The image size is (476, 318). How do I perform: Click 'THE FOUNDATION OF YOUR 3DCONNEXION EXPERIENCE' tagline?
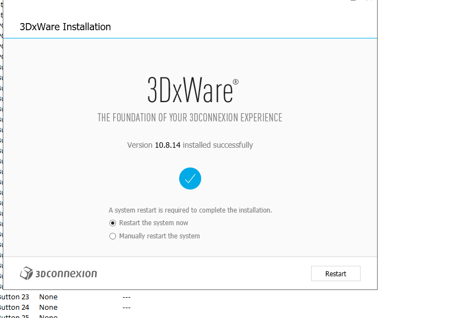point(190,118)
